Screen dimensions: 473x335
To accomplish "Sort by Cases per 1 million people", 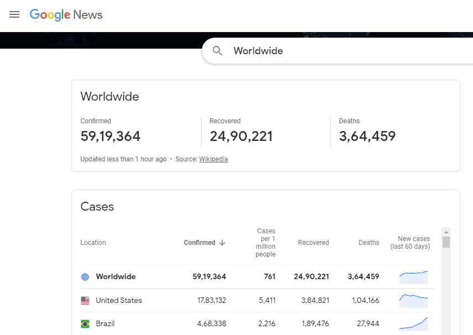I will point(265,242).
